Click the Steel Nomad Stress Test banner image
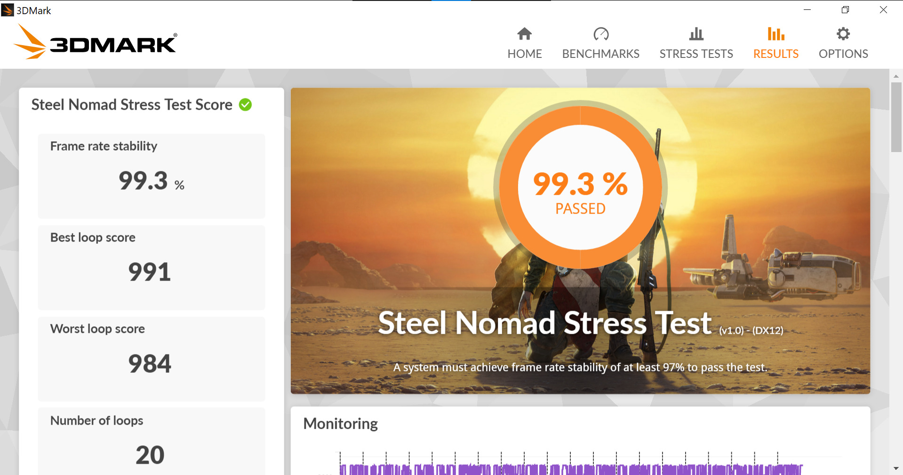 (580, 241)
